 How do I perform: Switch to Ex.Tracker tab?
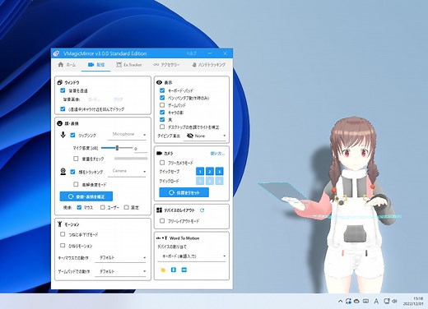(x=129, y=65)
